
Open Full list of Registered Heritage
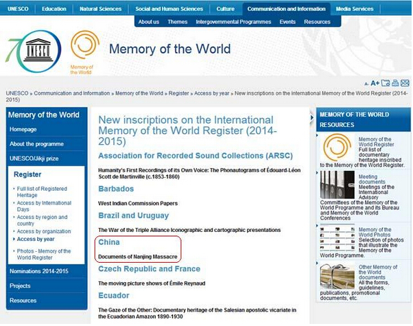(42, 192)
